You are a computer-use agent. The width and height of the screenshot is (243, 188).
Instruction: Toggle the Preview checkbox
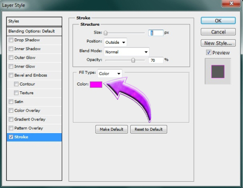208,52
